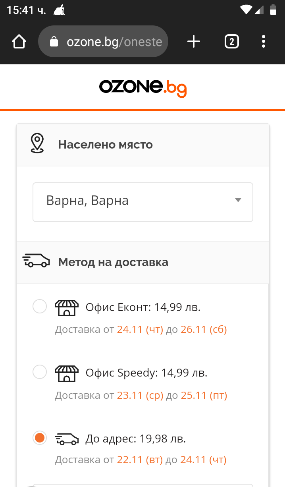
Task: Tap the delivery truck icon beside Метод на доставка
Action: point(36,261)
